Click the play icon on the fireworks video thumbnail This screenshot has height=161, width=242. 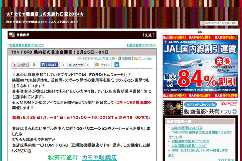coord(172,108)
